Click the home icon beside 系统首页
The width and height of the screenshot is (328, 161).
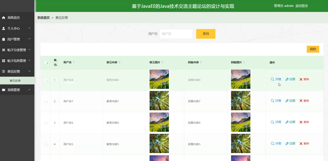4,18
